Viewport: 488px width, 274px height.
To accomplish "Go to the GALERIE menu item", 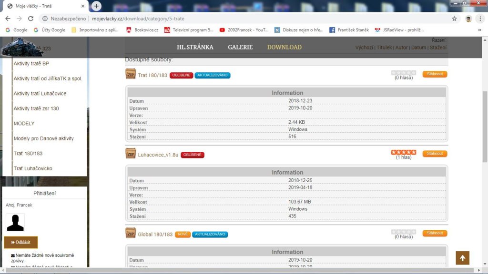I will click(240, 47).
